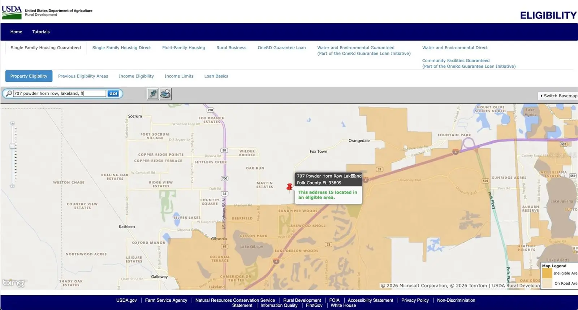
Task: Open the Tutorials menu item
Action: [41, 32]
